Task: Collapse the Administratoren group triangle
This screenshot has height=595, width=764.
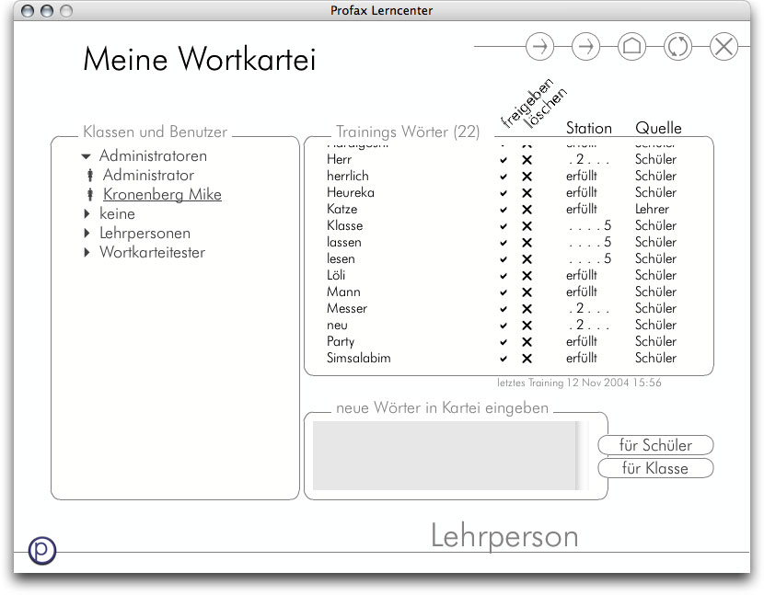Action: click(87, 156)
